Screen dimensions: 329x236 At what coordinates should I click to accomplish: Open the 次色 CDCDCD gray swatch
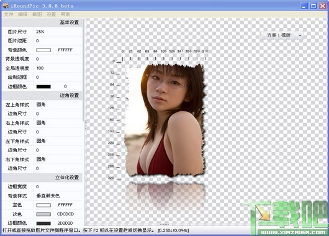43,214
